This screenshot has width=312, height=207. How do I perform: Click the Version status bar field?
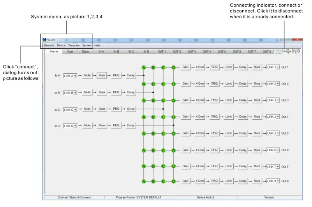click(269, 197)
